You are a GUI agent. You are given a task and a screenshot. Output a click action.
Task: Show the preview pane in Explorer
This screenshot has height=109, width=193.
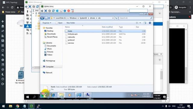pos(145,23)
